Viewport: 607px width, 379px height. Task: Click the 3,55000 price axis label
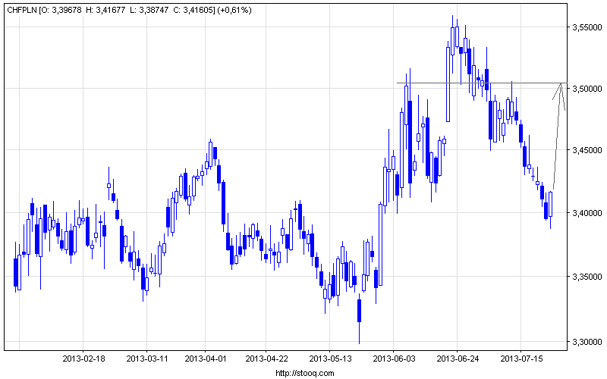[x=587, y=27]
